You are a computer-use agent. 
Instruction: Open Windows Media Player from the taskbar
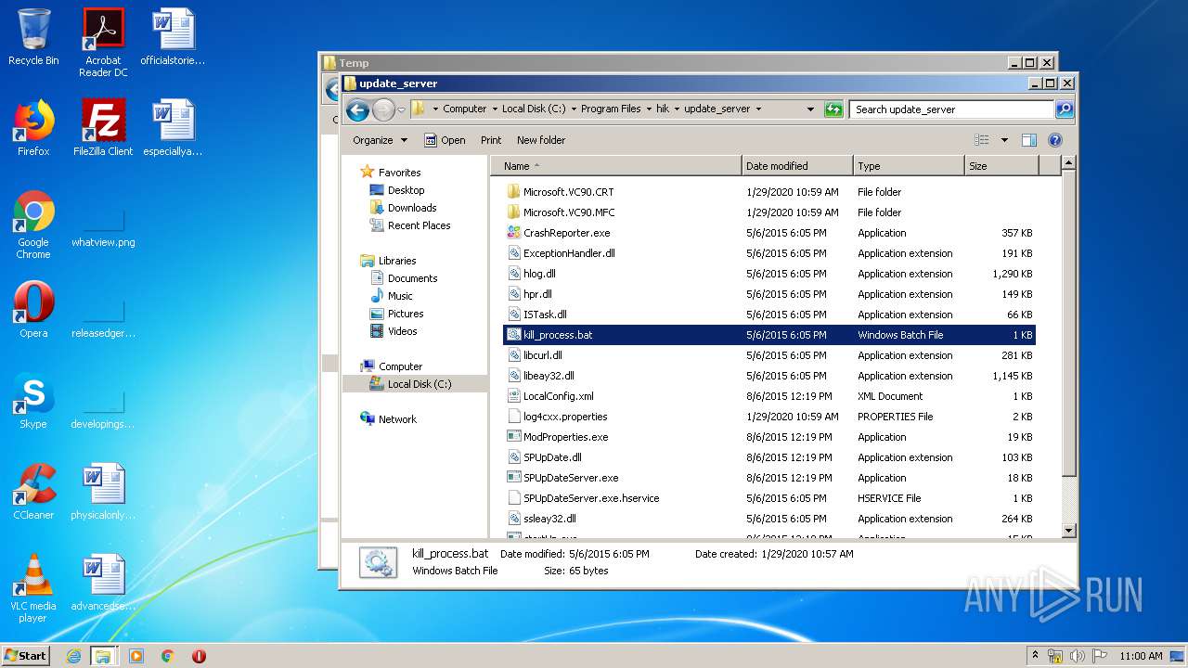136,656
